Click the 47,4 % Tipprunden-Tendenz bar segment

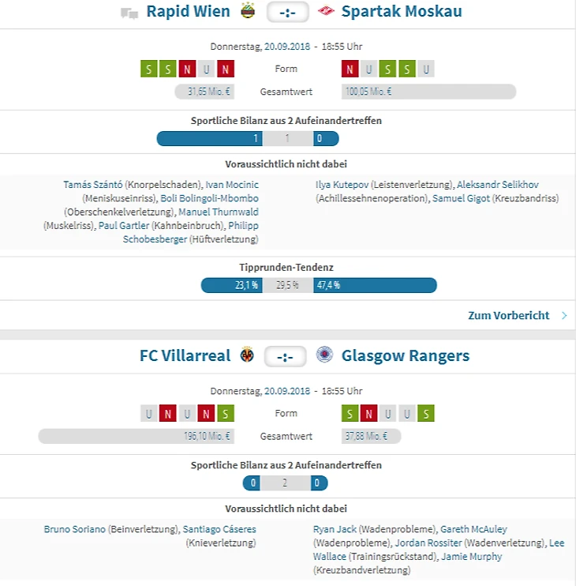pyautogui.click(x=374, y=286)
